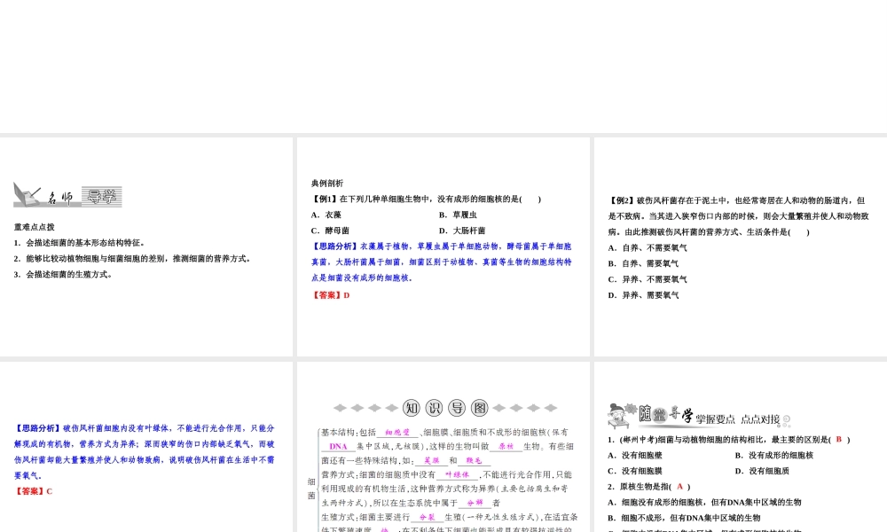
Task: Choose option A. 没有细胞壁
Action: click(635, 455)
